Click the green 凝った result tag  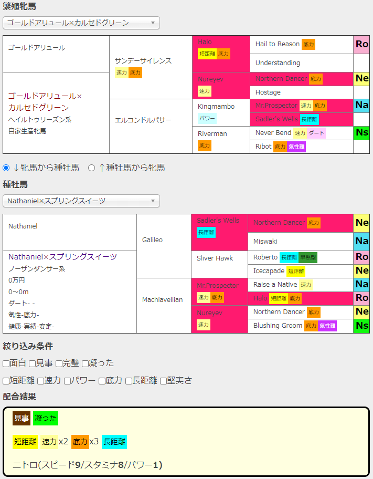(46, 419)
